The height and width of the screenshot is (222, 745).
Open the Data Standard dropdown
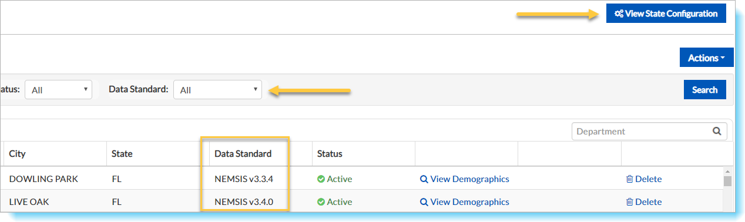(x=217, y=90)
